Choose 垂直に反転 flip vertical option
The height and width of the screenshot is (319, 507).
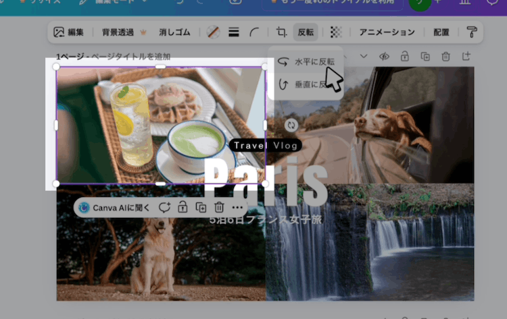[306, 84]
